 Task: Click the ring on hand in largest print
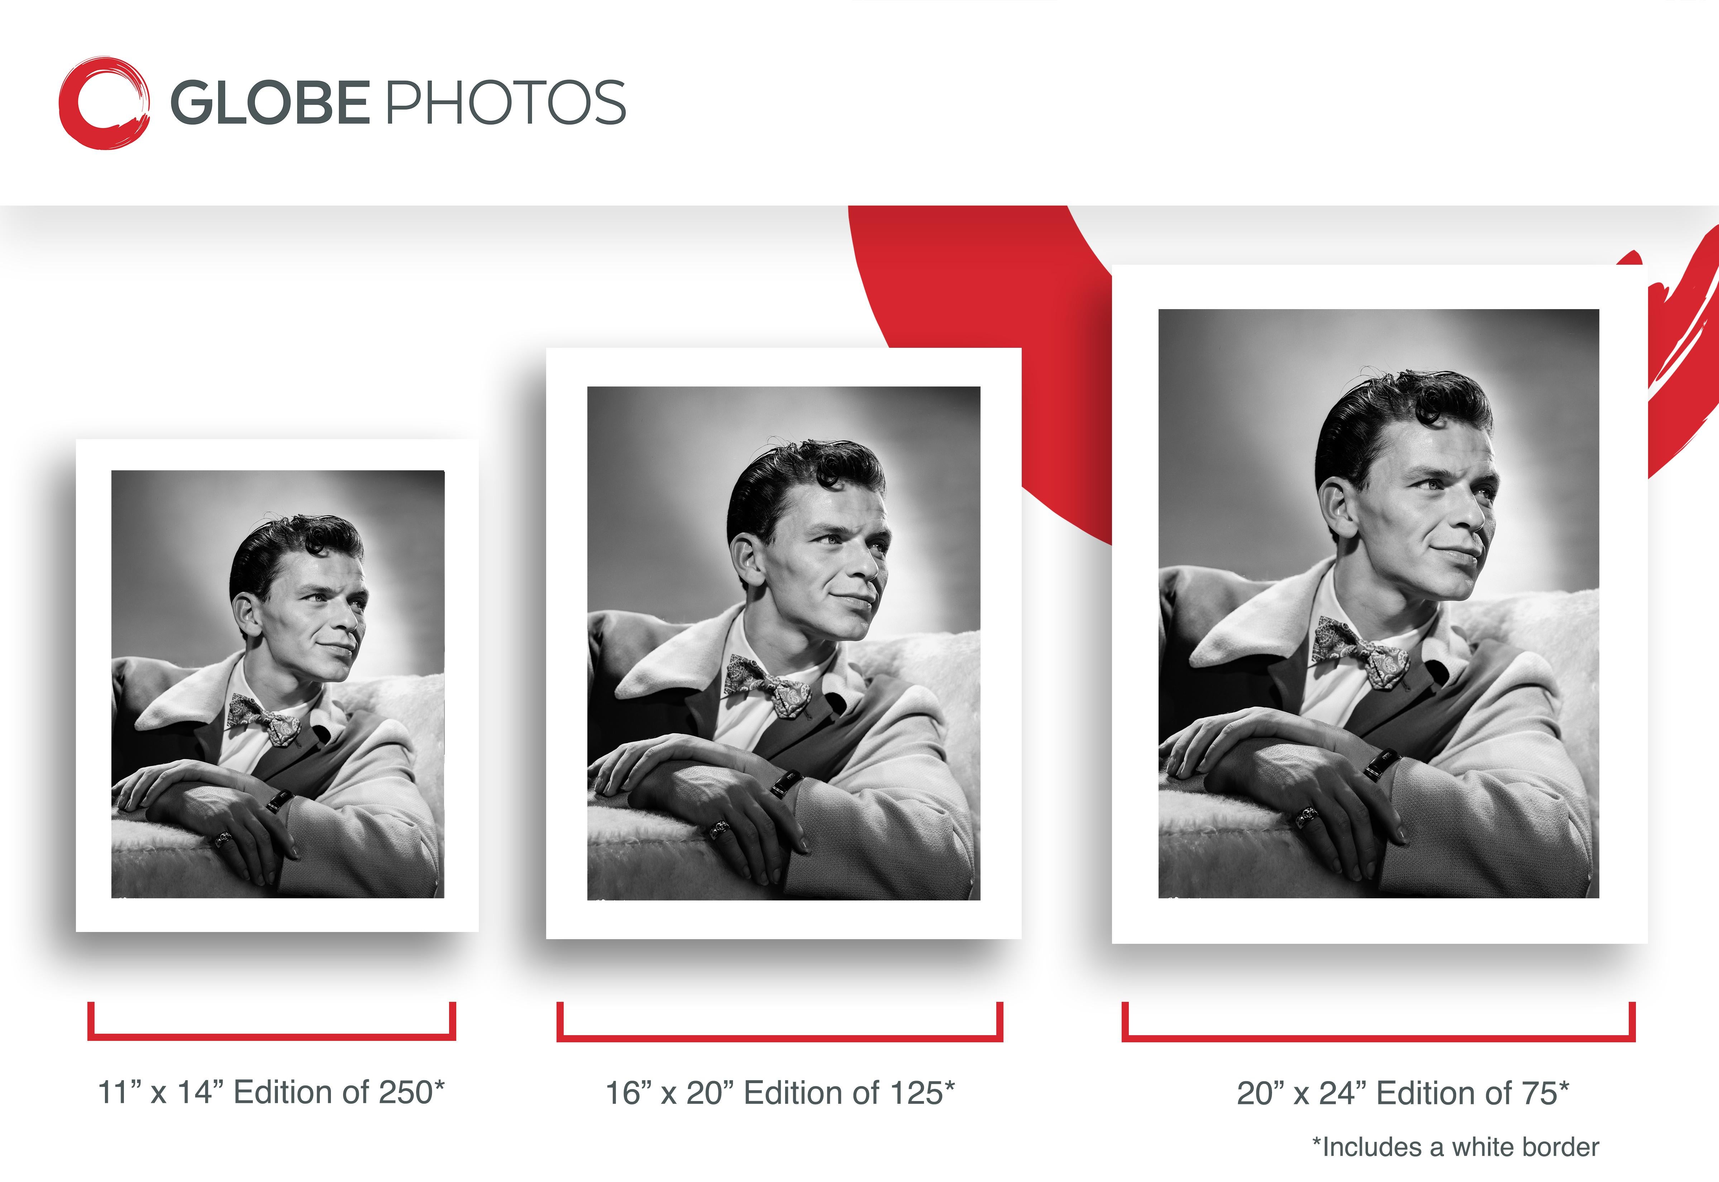pyautogui.click(x=1308, y=818)
